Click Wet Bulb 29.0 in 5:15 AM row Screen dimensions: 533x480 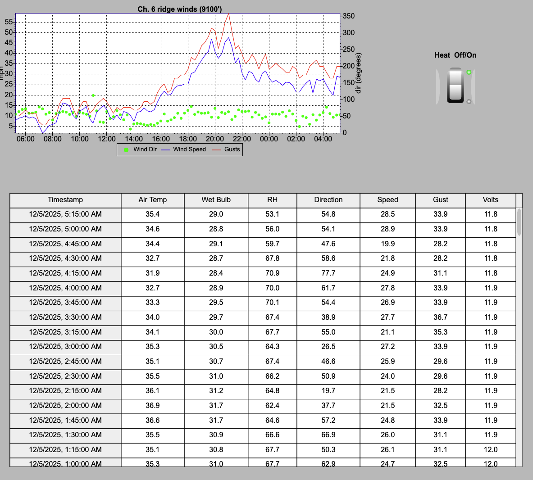(216, 214)
